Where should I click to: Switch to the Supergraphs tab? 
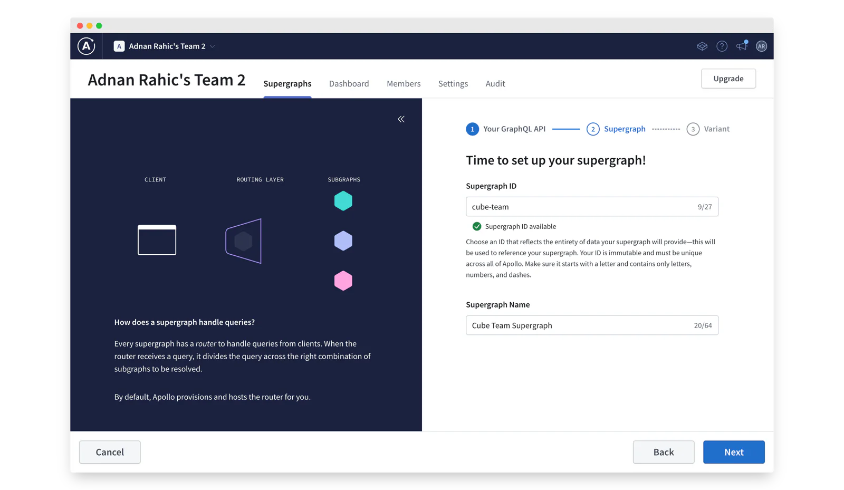coord(287,83)
